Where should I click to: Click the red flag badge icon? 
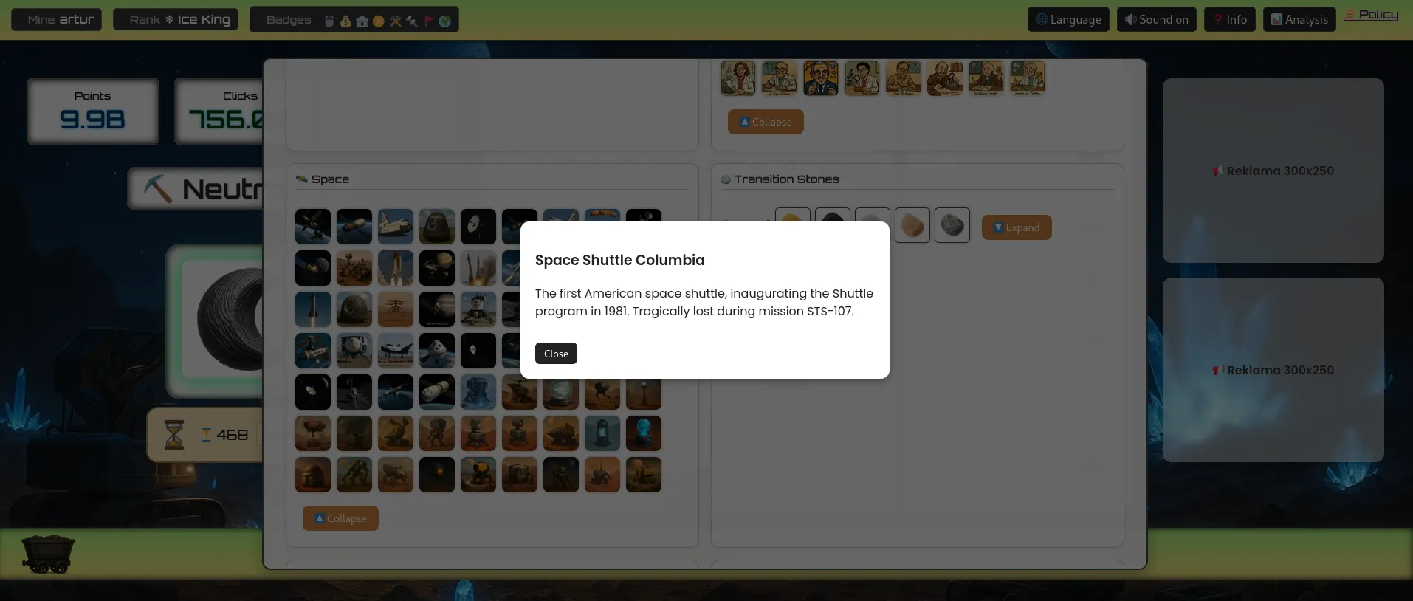click(x=428, y=21)
